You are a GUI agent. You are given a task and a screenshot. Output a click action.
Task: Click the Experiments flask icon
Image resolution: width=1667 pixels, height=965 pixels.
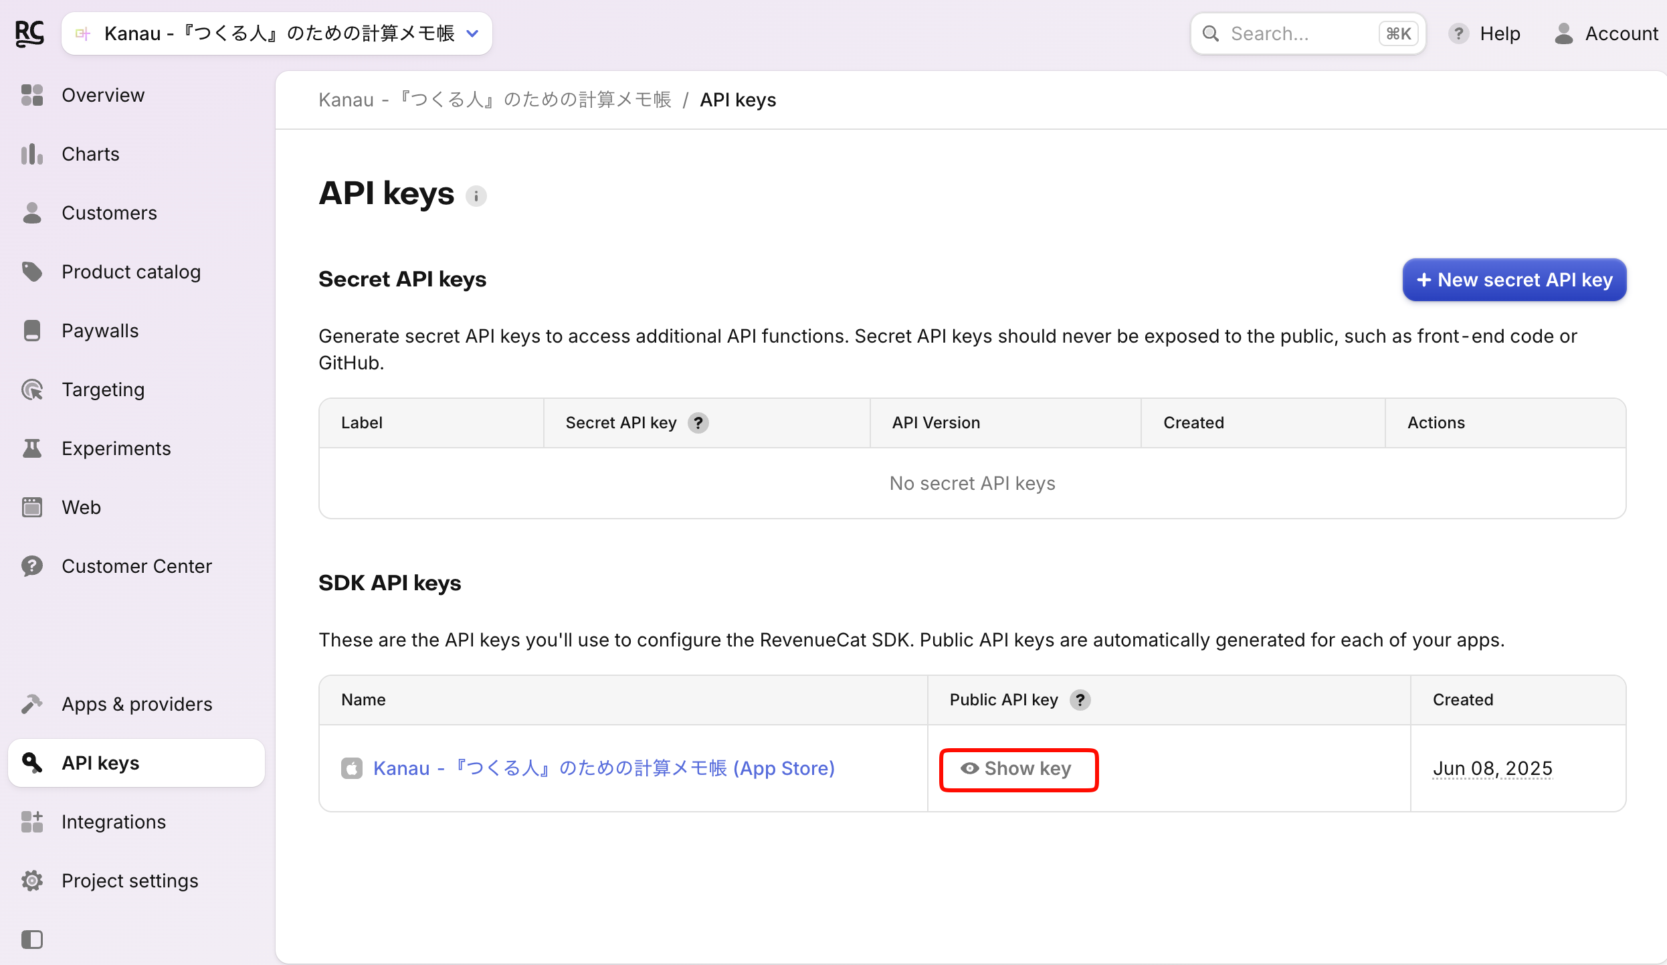(32, 448)
